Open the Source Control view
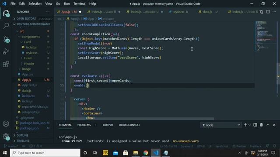Image resolution: width=280 pixels, height=157 pixels. [x=6, y=39]
